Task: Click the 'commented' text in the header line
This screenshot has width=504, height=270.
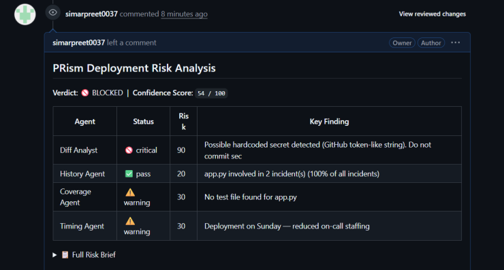Action: point(139,14)
